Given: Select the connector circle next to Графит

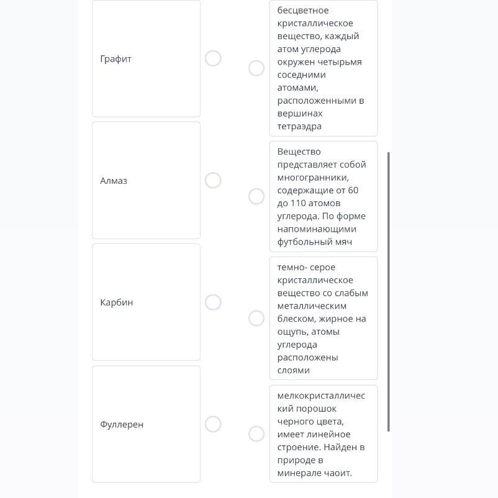Looking at the screenshot, I should click(213, 58).
